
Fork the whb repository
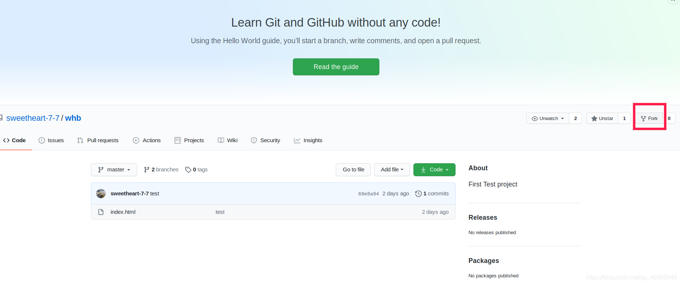click(x=649, y=119)
